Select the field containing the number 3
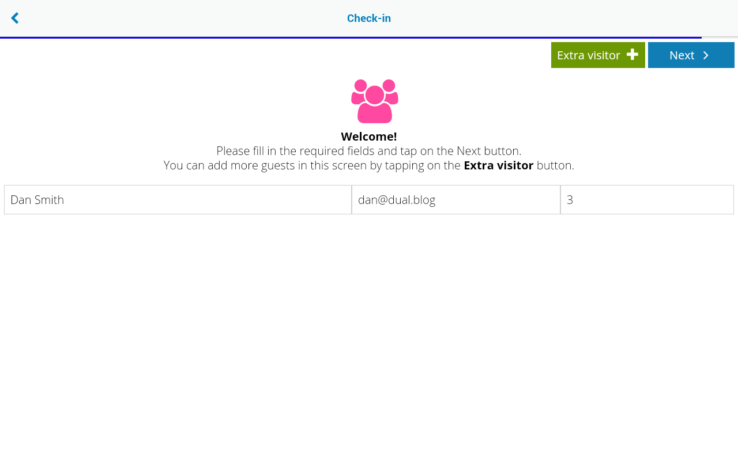 click(x=647, y=199)
